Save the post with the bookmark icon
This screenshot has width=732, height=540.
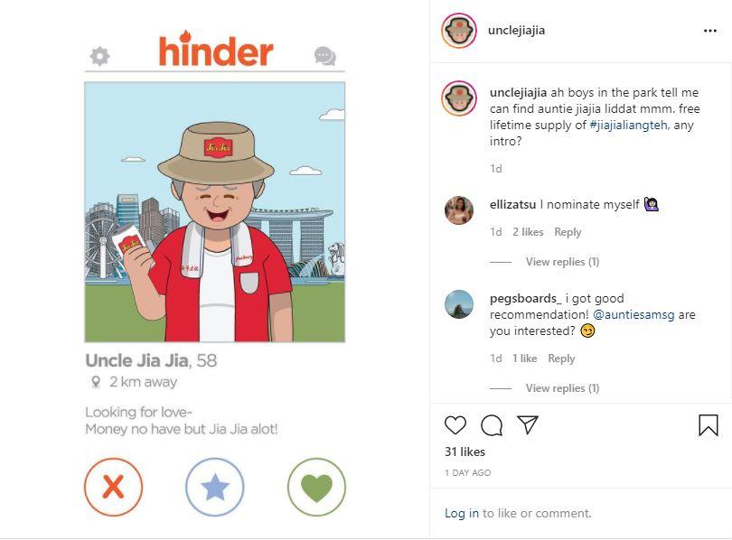(x=709, y=425)
